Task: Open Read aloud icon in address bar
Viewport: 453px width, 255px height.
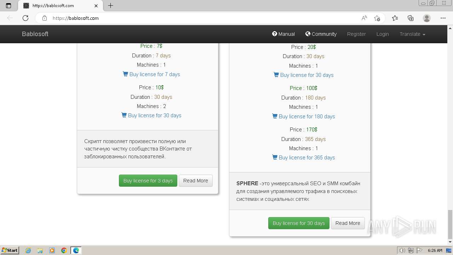Action: click(364, 18)
